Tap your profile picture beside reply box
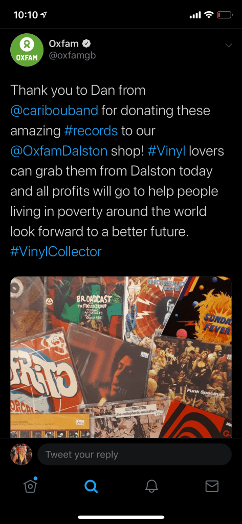 click(21, 454)
